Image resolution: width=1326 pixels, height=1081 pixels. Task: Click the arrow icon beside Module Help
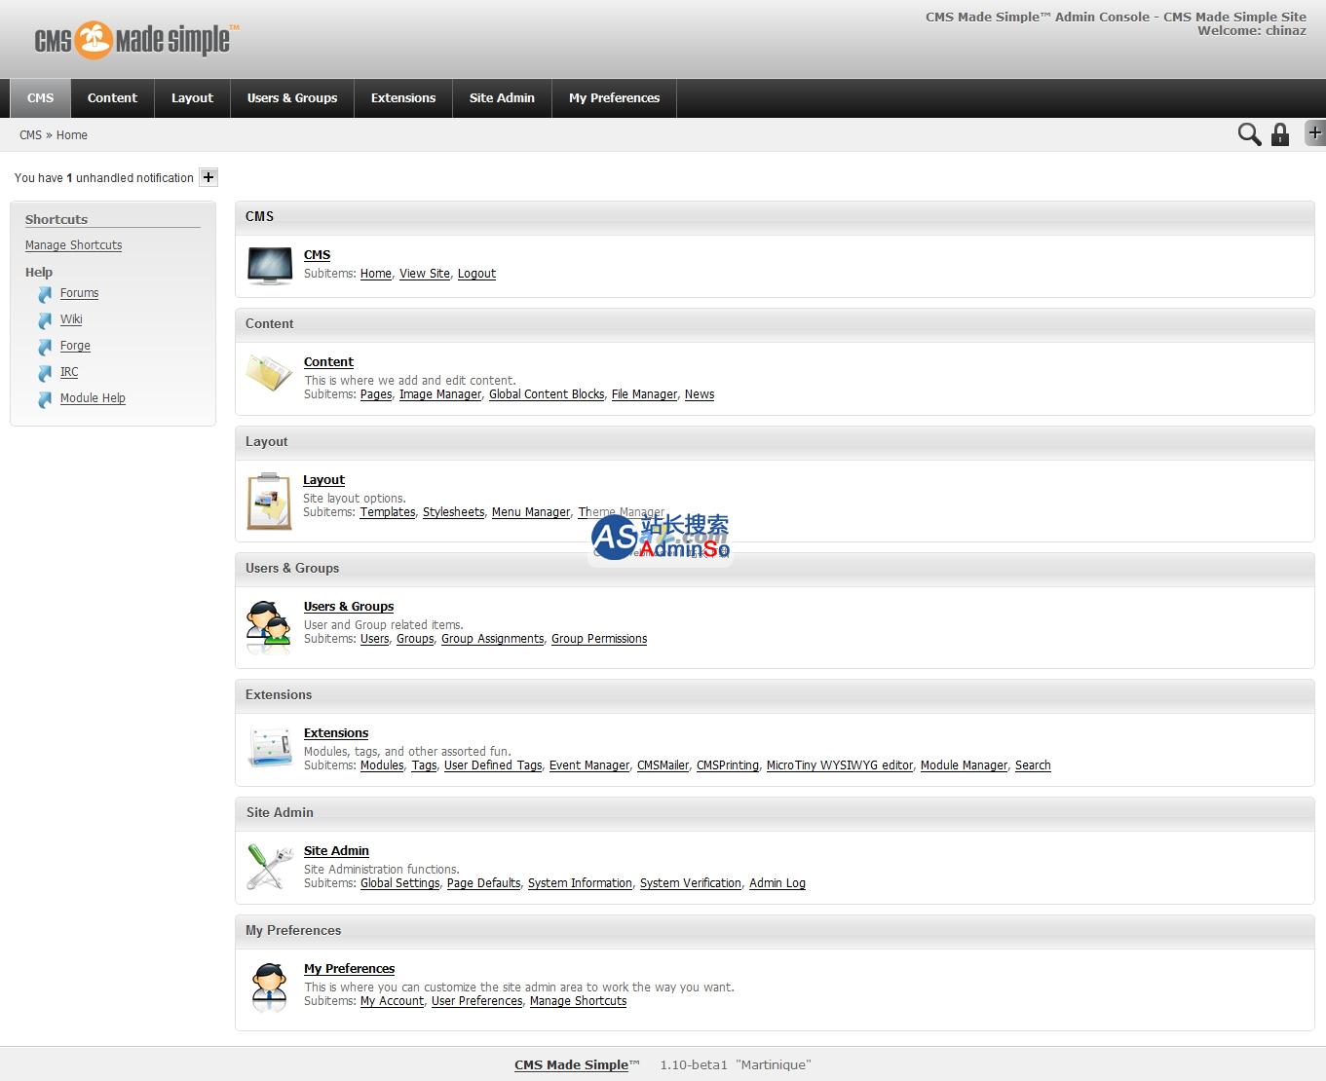coord(45,399)
